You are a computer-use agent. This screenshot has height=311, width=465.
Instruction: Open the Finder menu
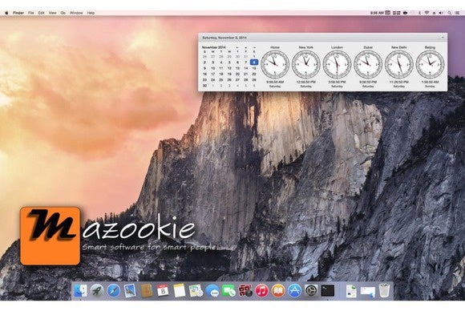tap(18, 13)
